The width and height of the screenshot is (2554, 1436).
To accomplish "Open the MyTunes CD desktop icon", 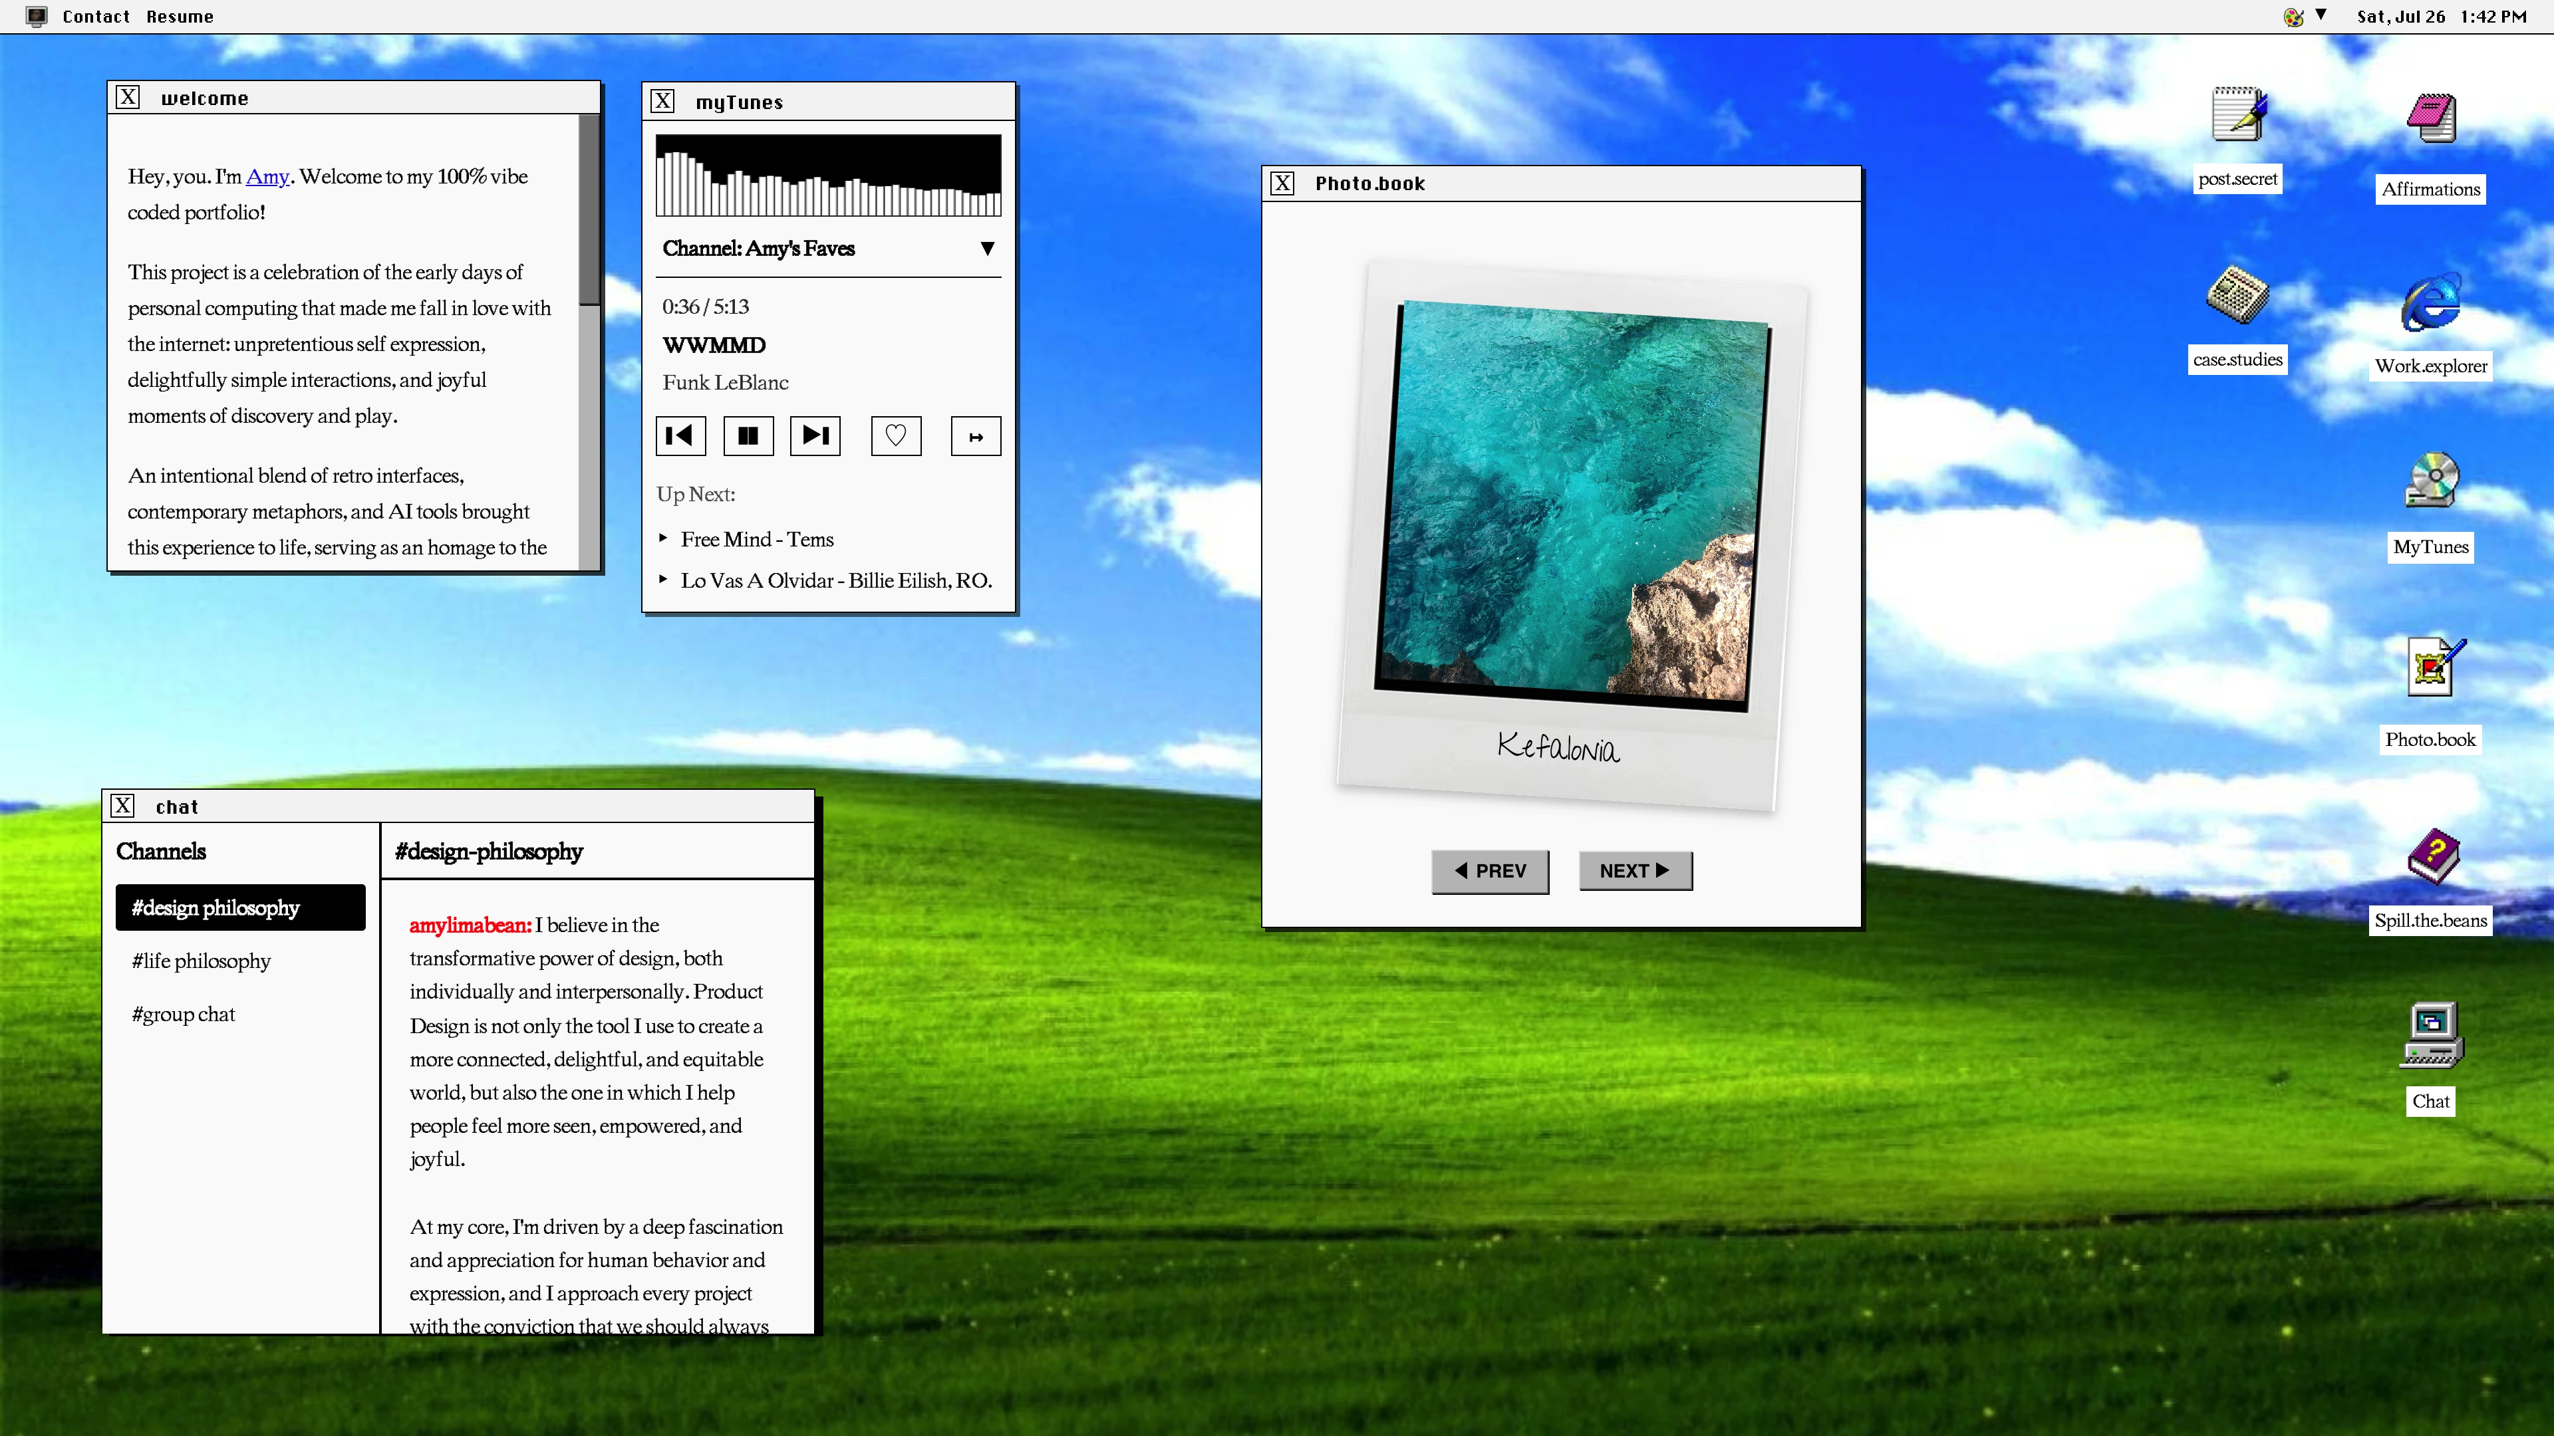I will pos(2431,479).
